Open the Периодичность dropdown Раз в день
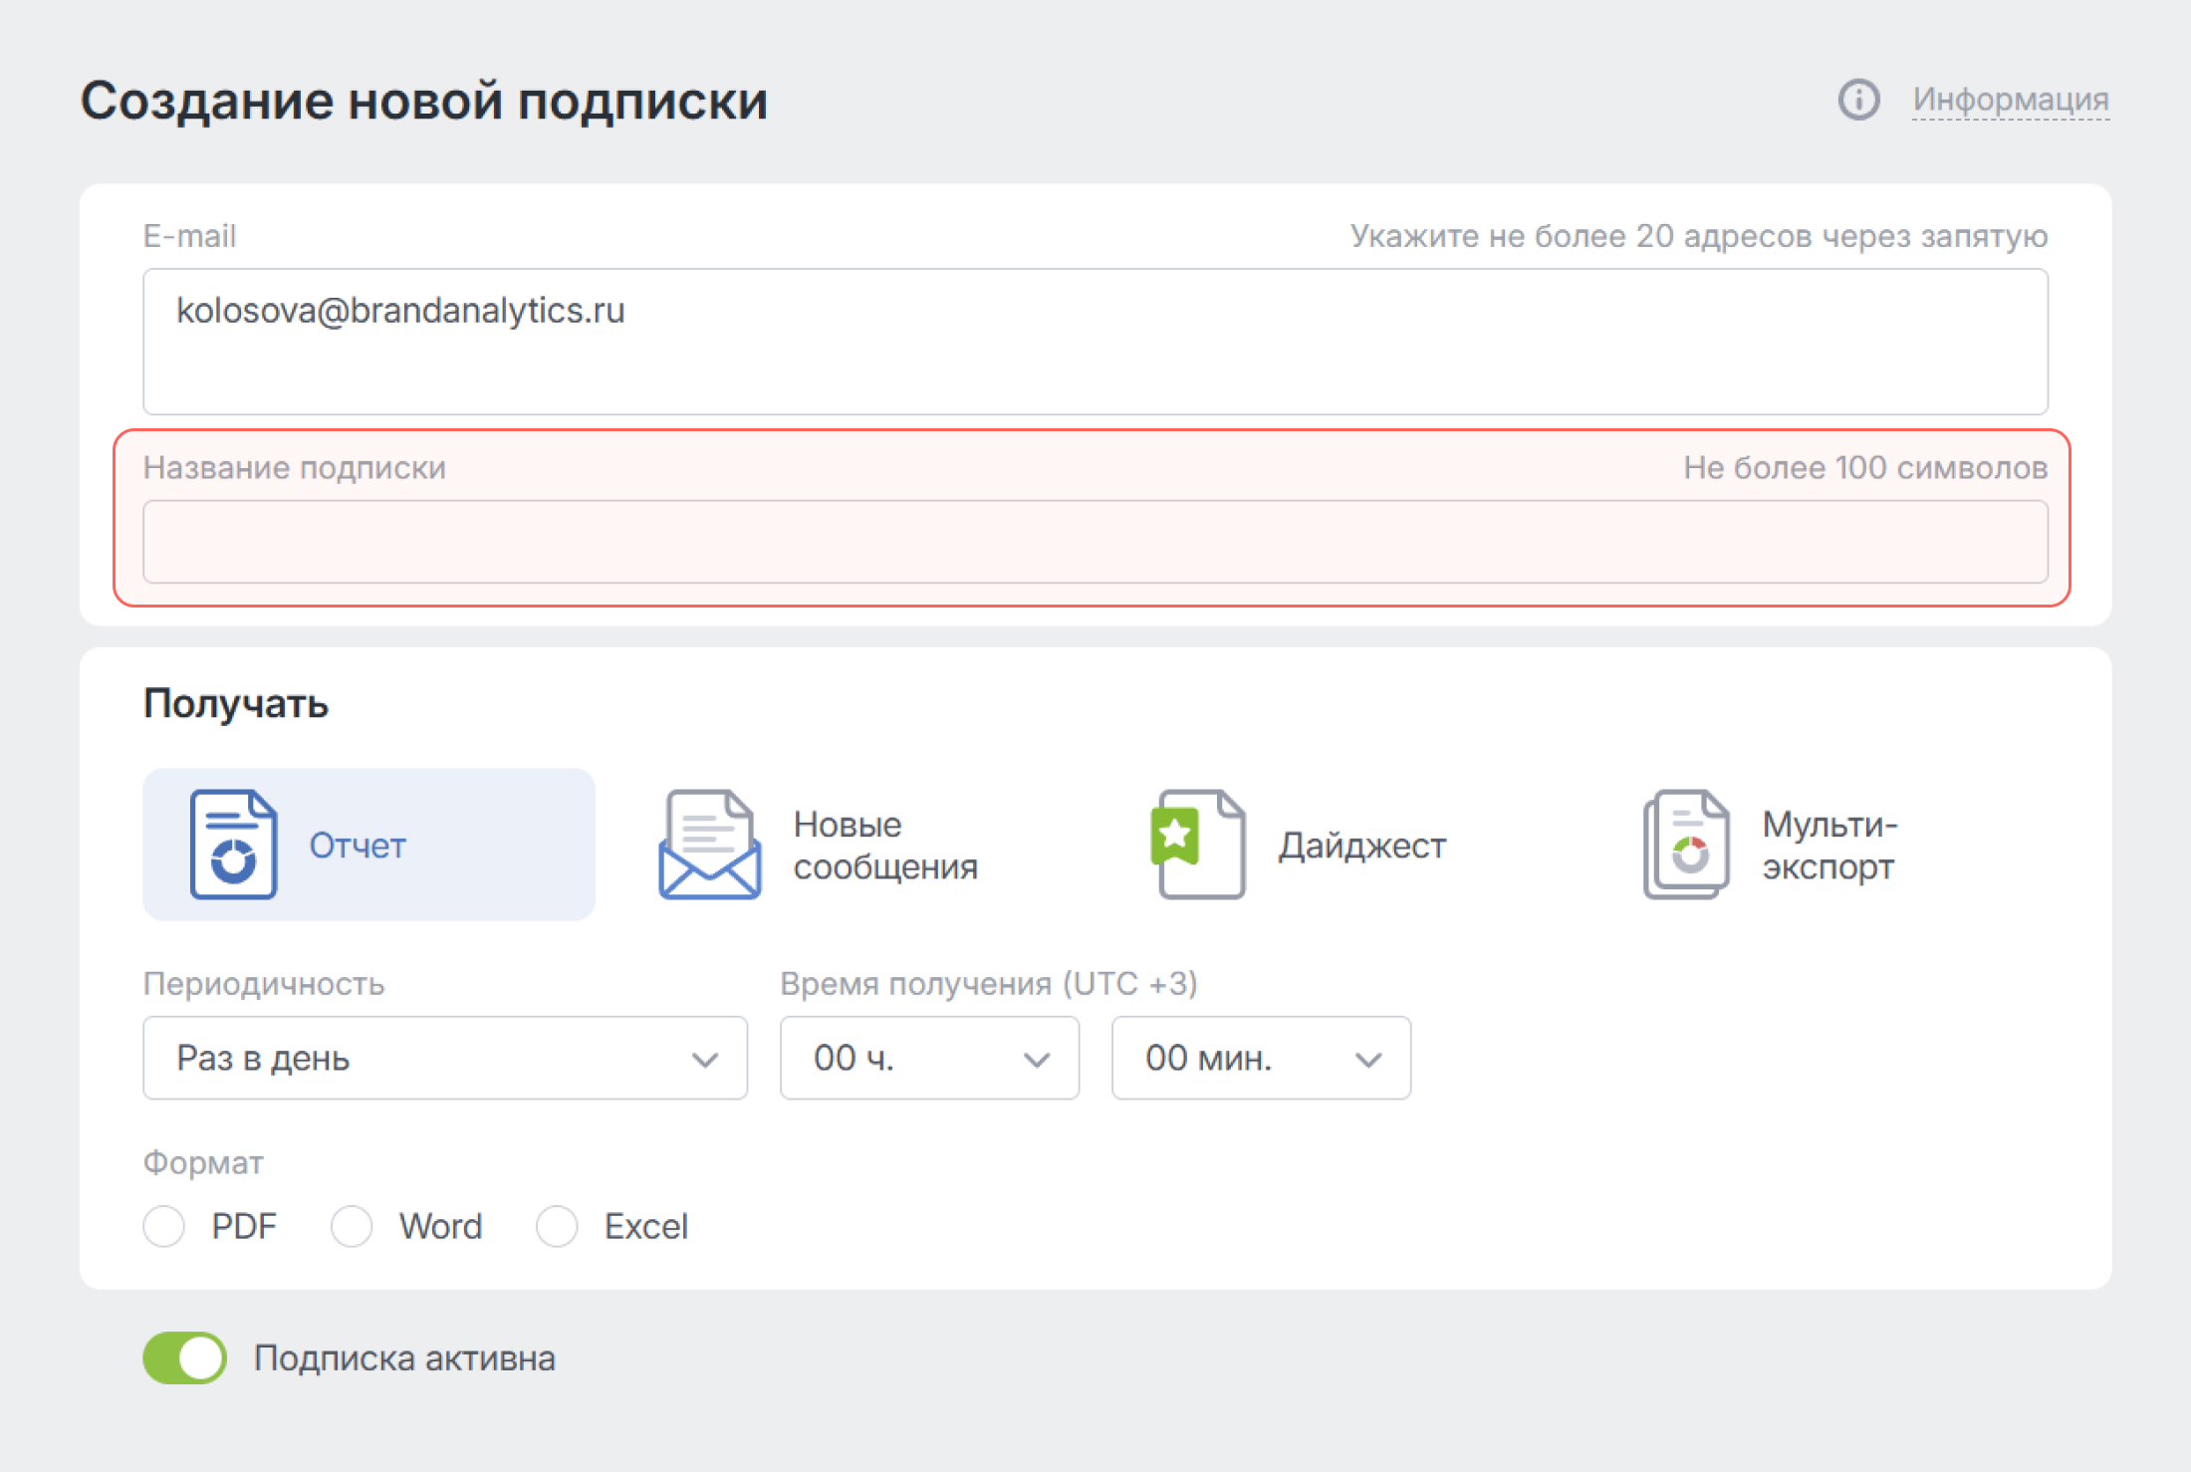 445,1058
